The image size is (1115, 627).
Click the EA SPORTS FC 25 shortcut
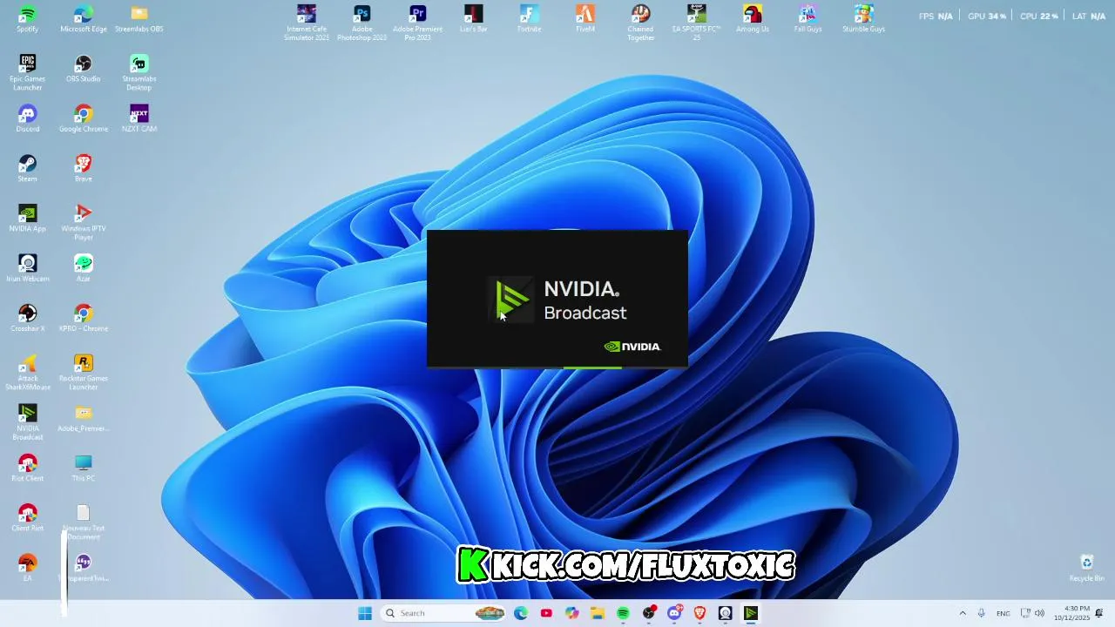pos(697,24)
